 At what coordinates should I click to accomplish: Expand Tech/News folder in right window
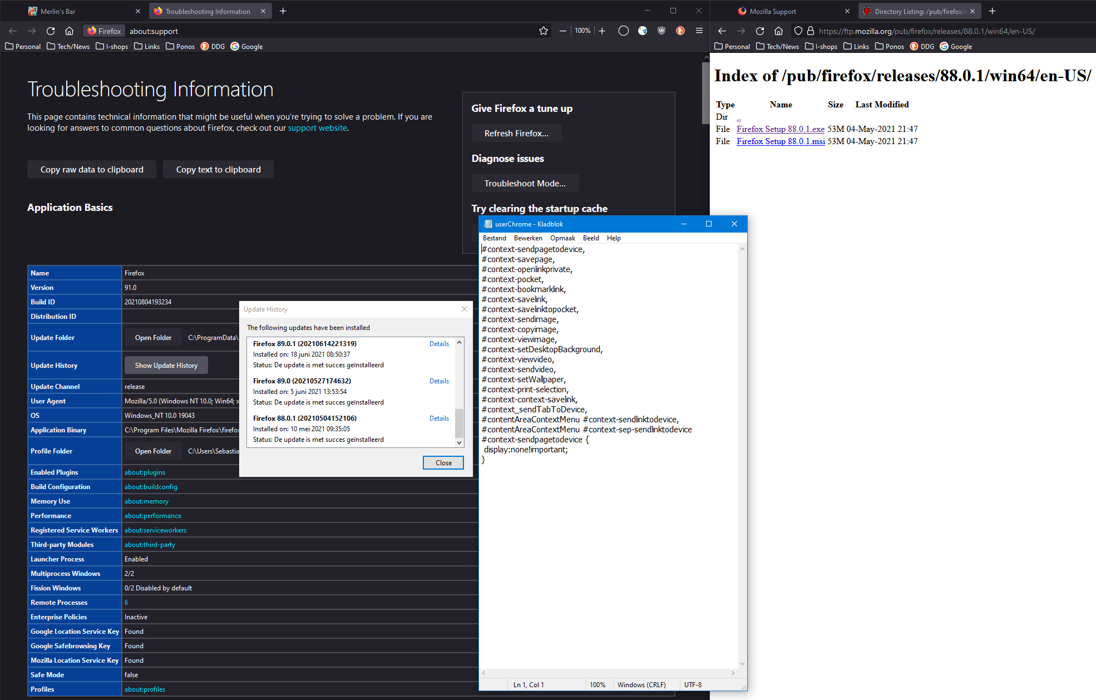pos(777,47)
